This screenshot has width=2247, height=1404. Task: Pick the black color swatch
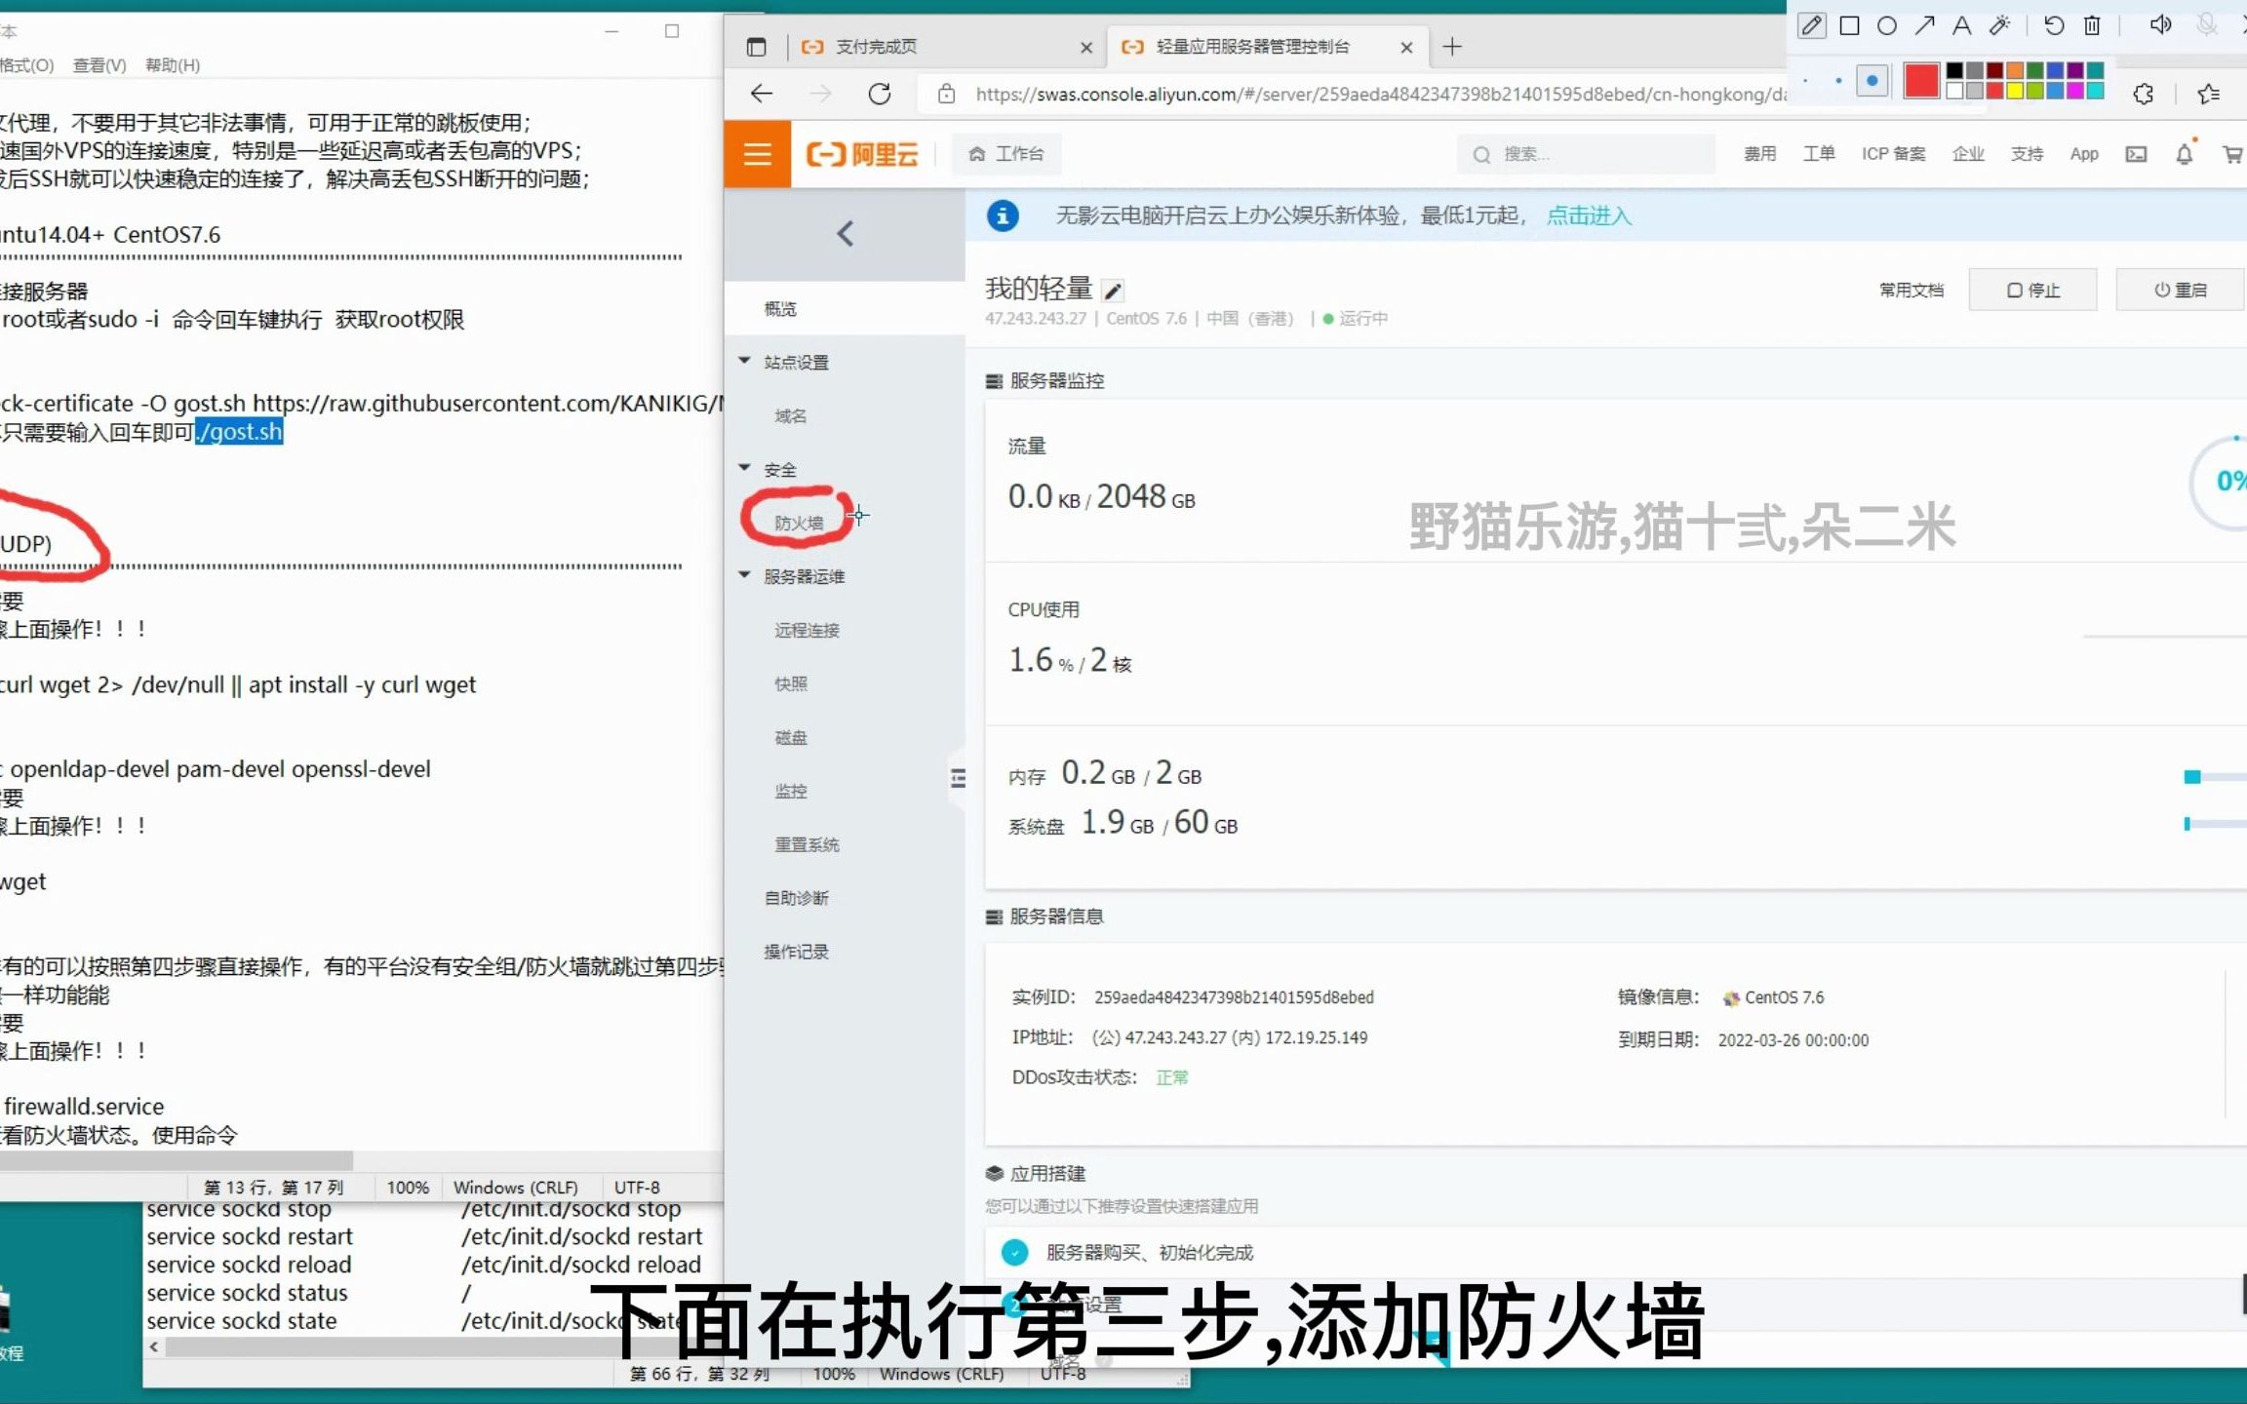click(1954, 70)
